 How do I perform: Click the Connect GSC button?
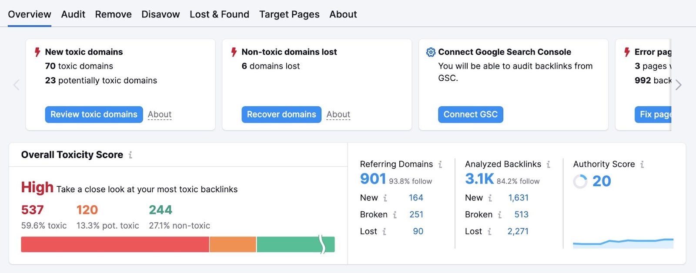471,115
